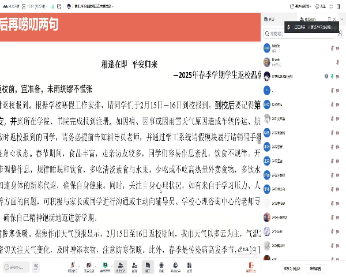Unmute the microphone in the bottom toolbar

(x=72, y=267)
